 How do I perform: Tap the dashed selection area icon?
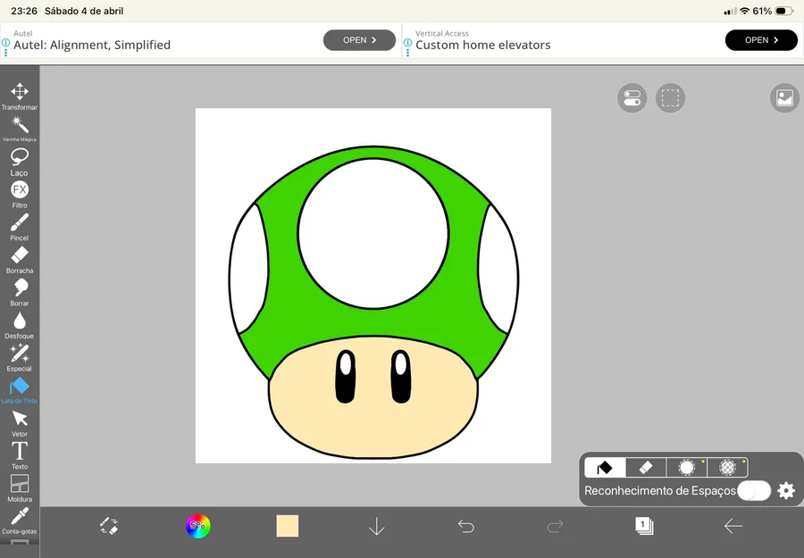(670, 98)
